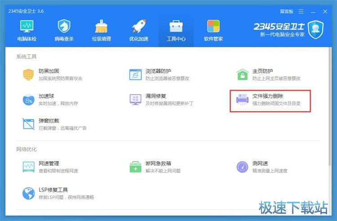337x221 pixels.
Task: Click the 测网速 speedometer icon
Action: [242, 167]
